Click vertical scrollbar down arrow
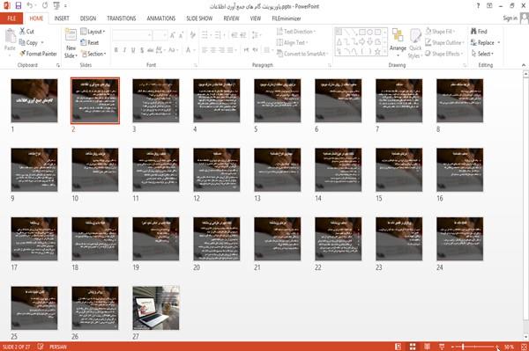Image resolution: width=529 pixels, height=351 pixels. (525, 337)
